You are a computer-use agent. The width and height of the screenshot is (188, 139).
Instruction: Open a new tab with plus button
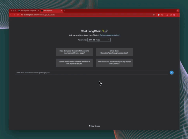pos(65,11)
